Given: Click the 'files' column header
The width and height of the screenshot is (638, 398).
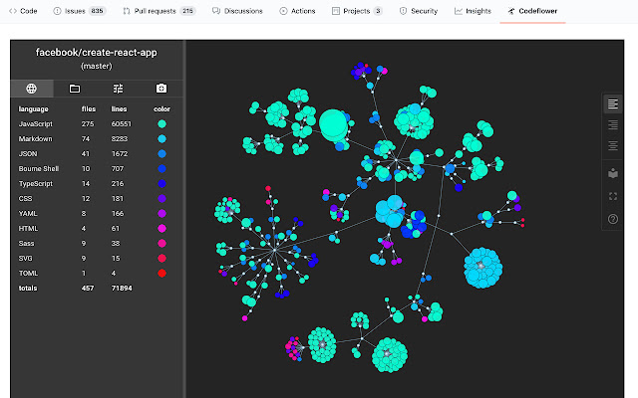Looking at the screenshot, I should point(89,108).
